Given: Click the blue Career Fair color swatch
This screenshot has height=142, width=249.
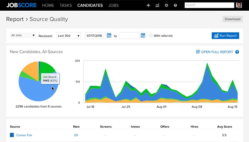Looking at the screenshot, I should point(12,135).
